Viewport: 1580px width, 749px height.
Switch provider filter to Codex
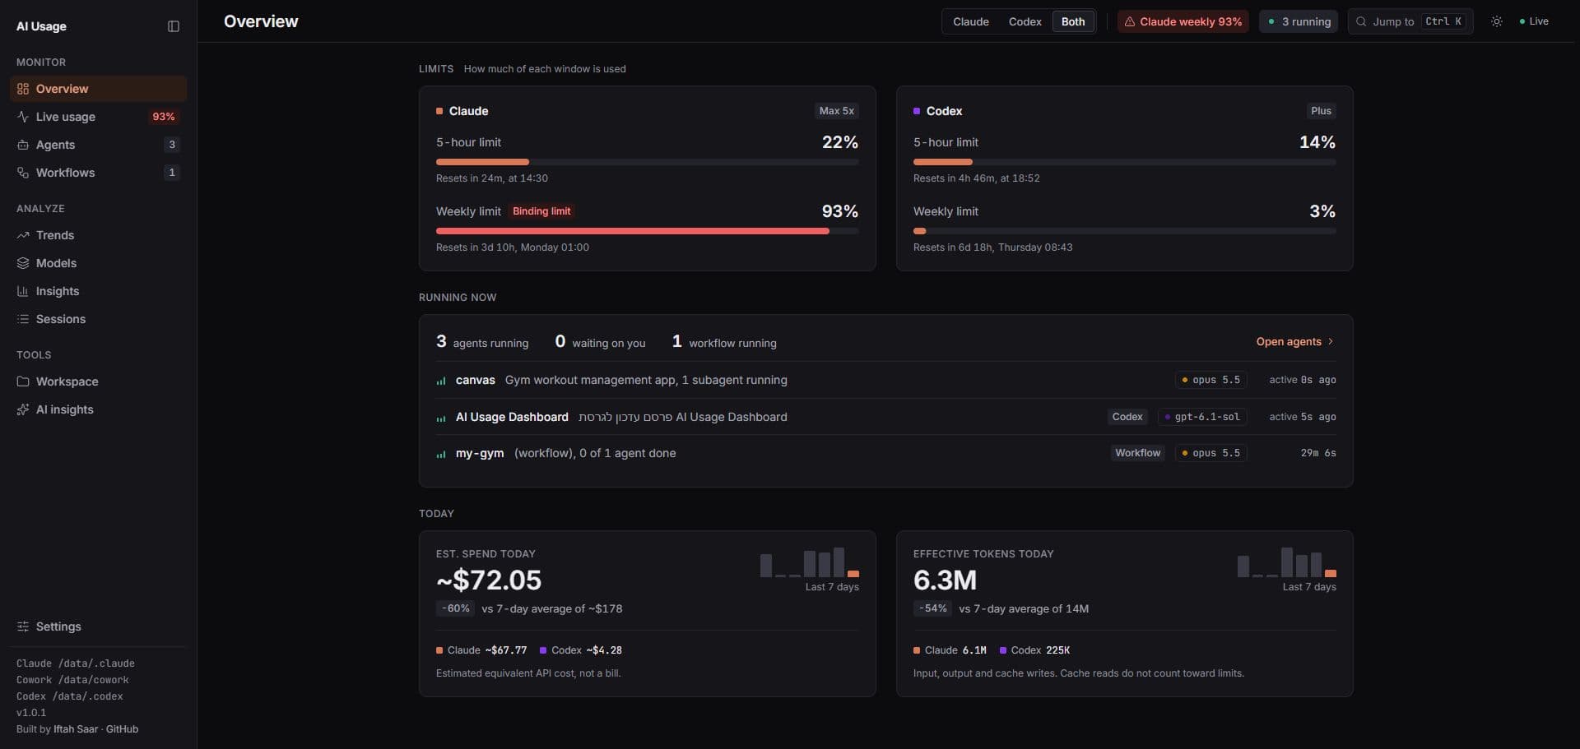click(1025, 21)
